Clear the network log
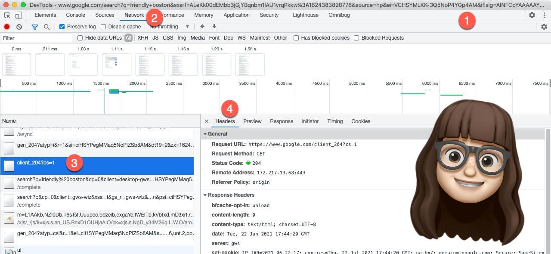The height and width of the screenshot is (254, 551). tap(19, 27)
